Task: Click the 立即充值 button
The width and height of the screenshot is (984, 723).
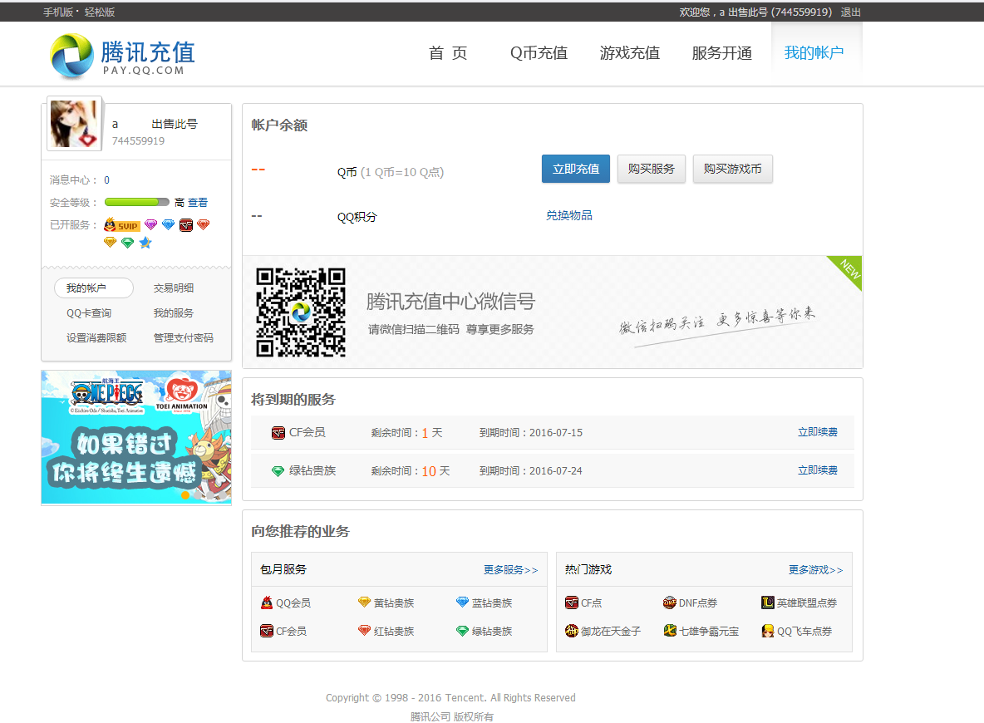Action: point(576,169)
